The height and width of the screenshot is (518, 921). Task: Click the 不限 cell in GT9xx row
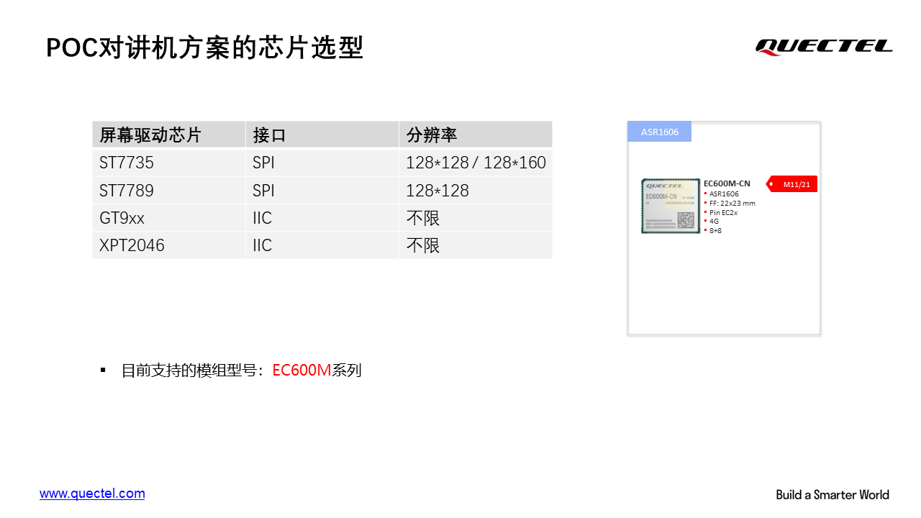tap(476, 217)
